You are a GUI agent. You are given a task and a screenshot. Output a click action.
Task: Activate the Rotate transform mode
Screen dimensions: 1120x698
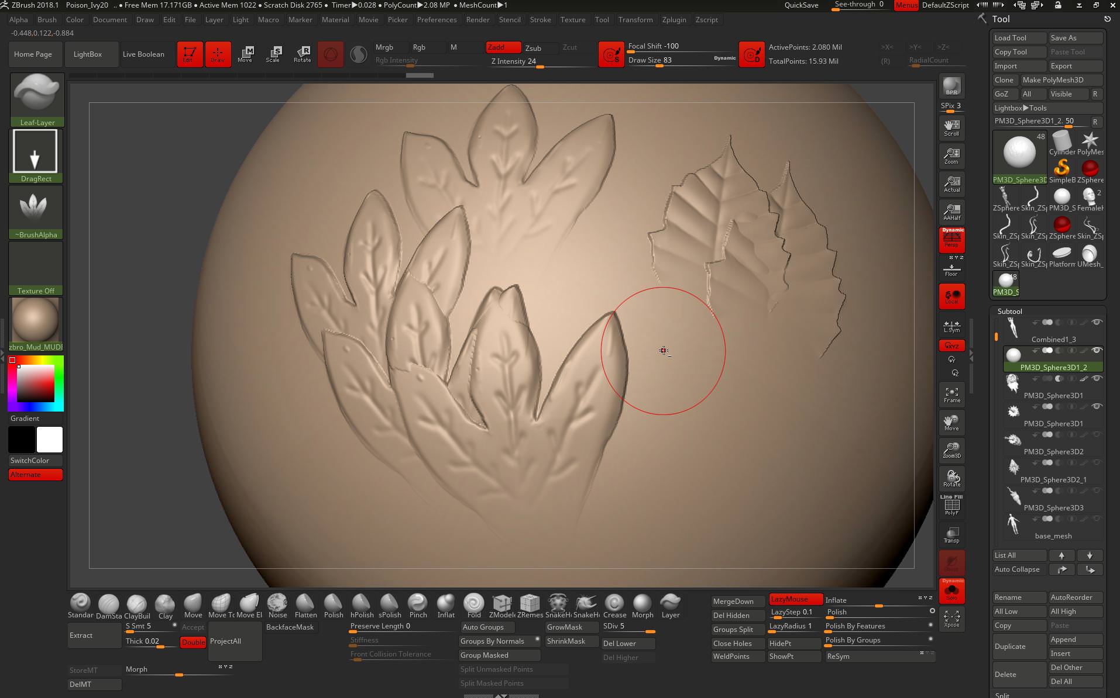click(x=302, y=54)
